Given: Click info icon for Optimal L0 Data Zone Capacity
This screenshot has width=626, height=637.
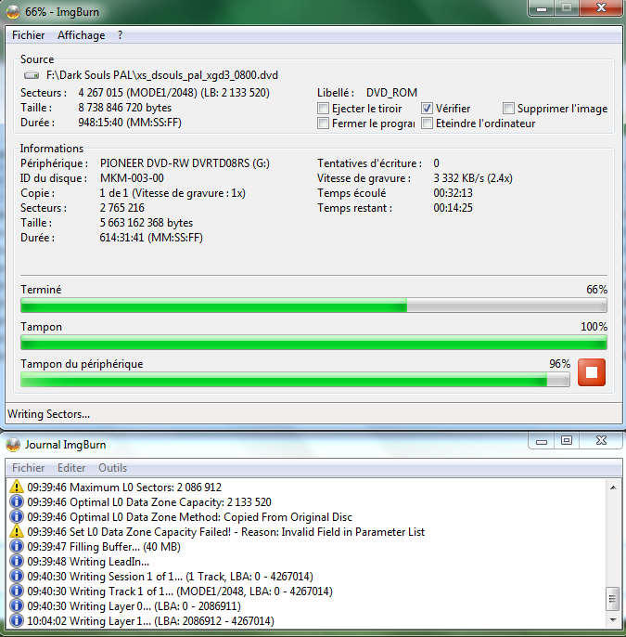Looking at the screenshot, I should (16, 501).
